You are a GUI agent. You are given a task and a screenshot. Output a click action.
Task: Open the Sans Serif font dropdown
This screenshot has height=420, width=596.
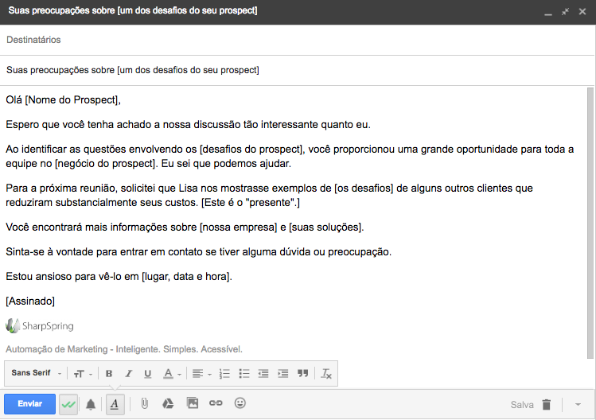[x=36, y=373]
